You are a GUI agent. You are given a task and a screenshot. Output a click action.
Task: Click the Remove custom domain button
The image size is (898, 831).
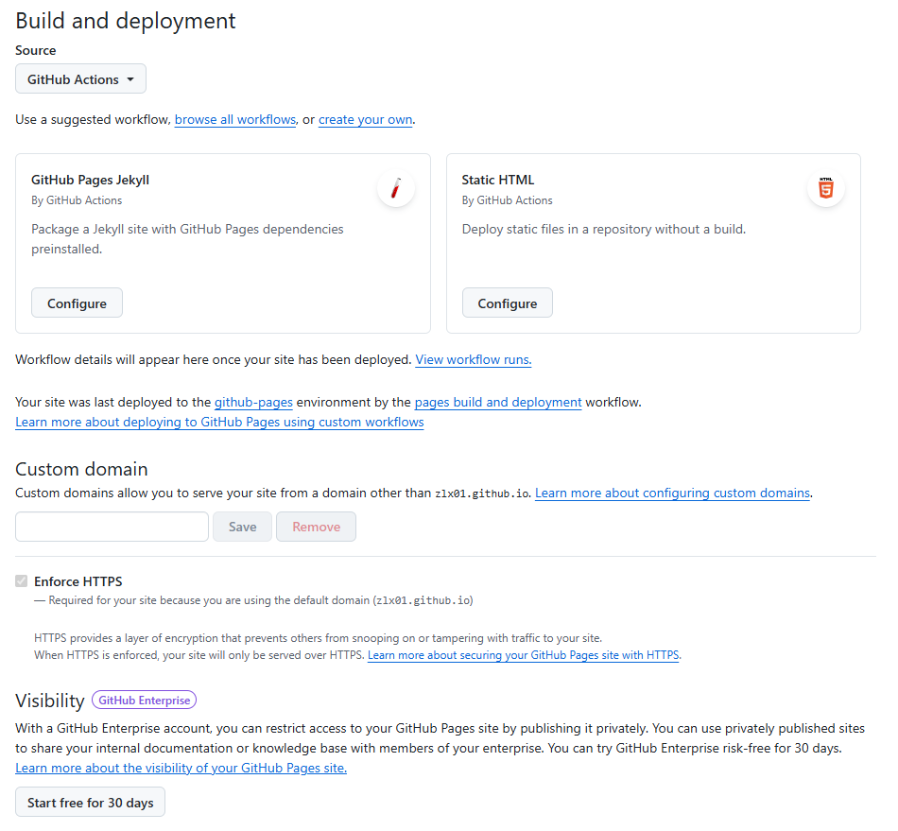[316, 527]
